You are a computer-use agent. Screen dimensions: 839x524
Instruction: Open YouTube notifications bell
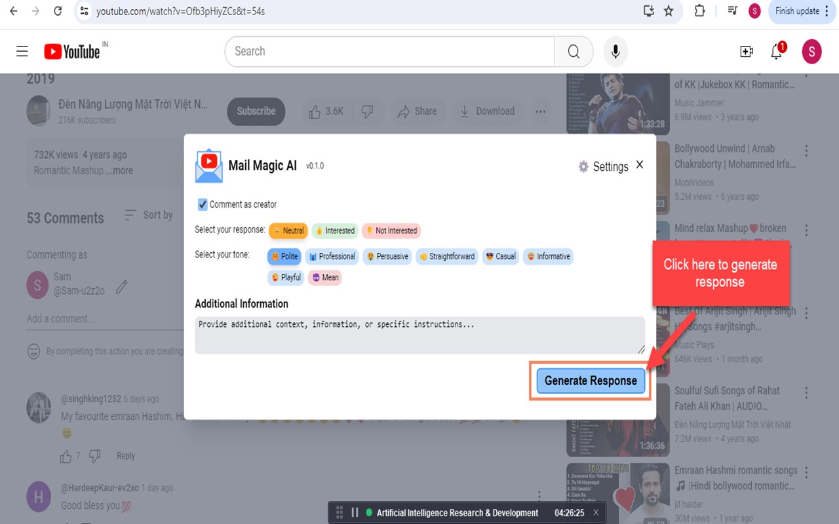coord(777,51)
